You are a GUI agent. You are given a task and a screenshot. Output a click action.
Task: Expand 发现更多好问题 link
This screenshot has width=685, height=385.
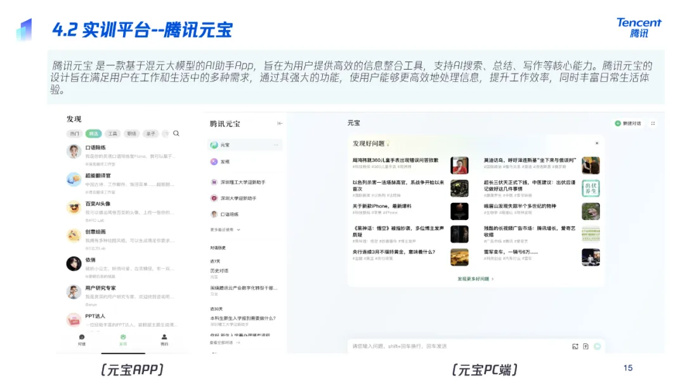[475, 279]
